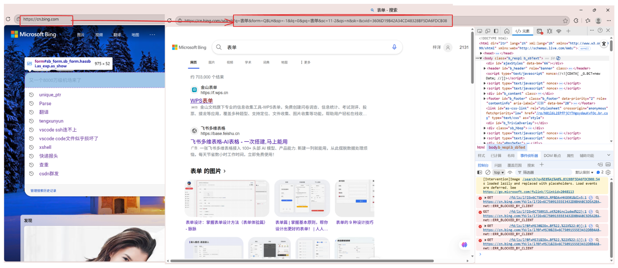Click the Copilot icon at the page's bottom right
Viewport: 618px width, 268px height.
click(464, 245)
